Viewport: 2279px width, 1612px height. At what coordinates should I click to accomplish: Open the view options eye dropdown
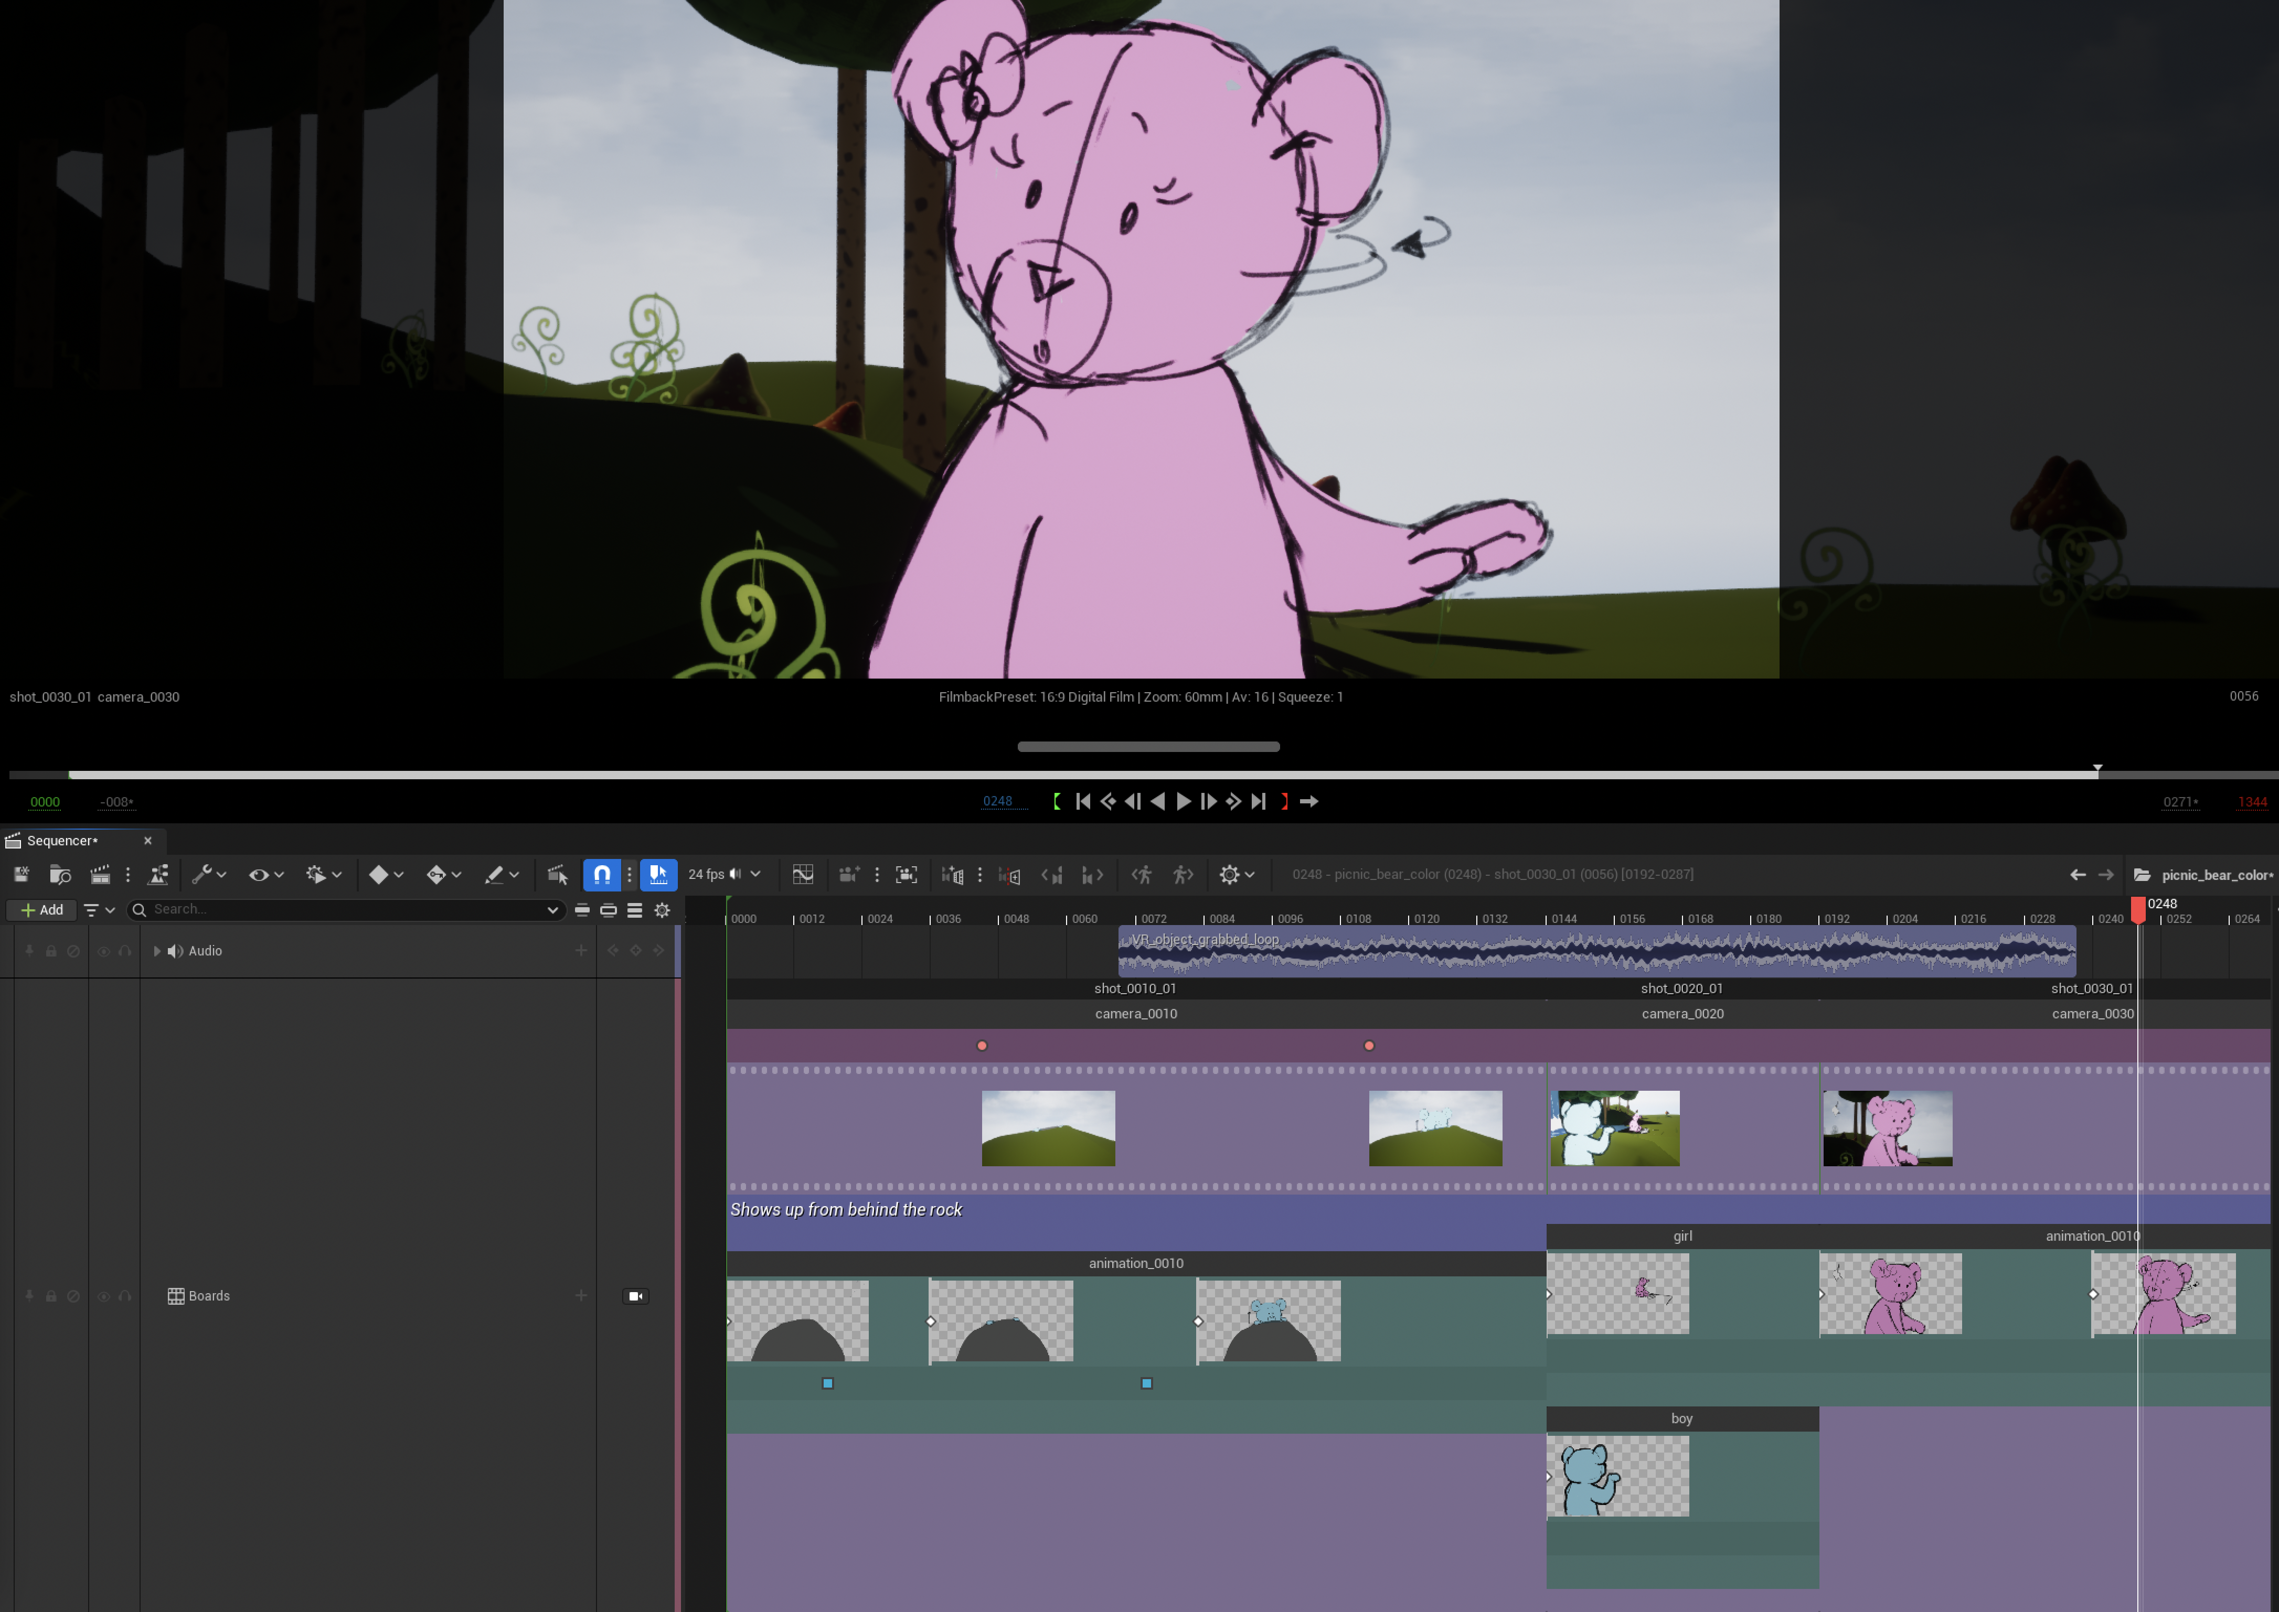tap(265, 875)
